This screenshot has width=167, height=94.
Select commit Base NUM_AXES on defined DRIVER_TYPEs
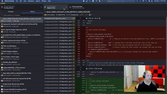(22, 74)
